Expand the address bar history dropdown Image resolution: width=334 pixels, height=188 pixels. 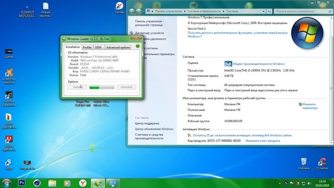(x=264, y=11)
